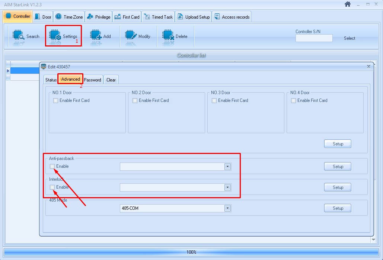Switch to the Password tab

coord(92,80)
